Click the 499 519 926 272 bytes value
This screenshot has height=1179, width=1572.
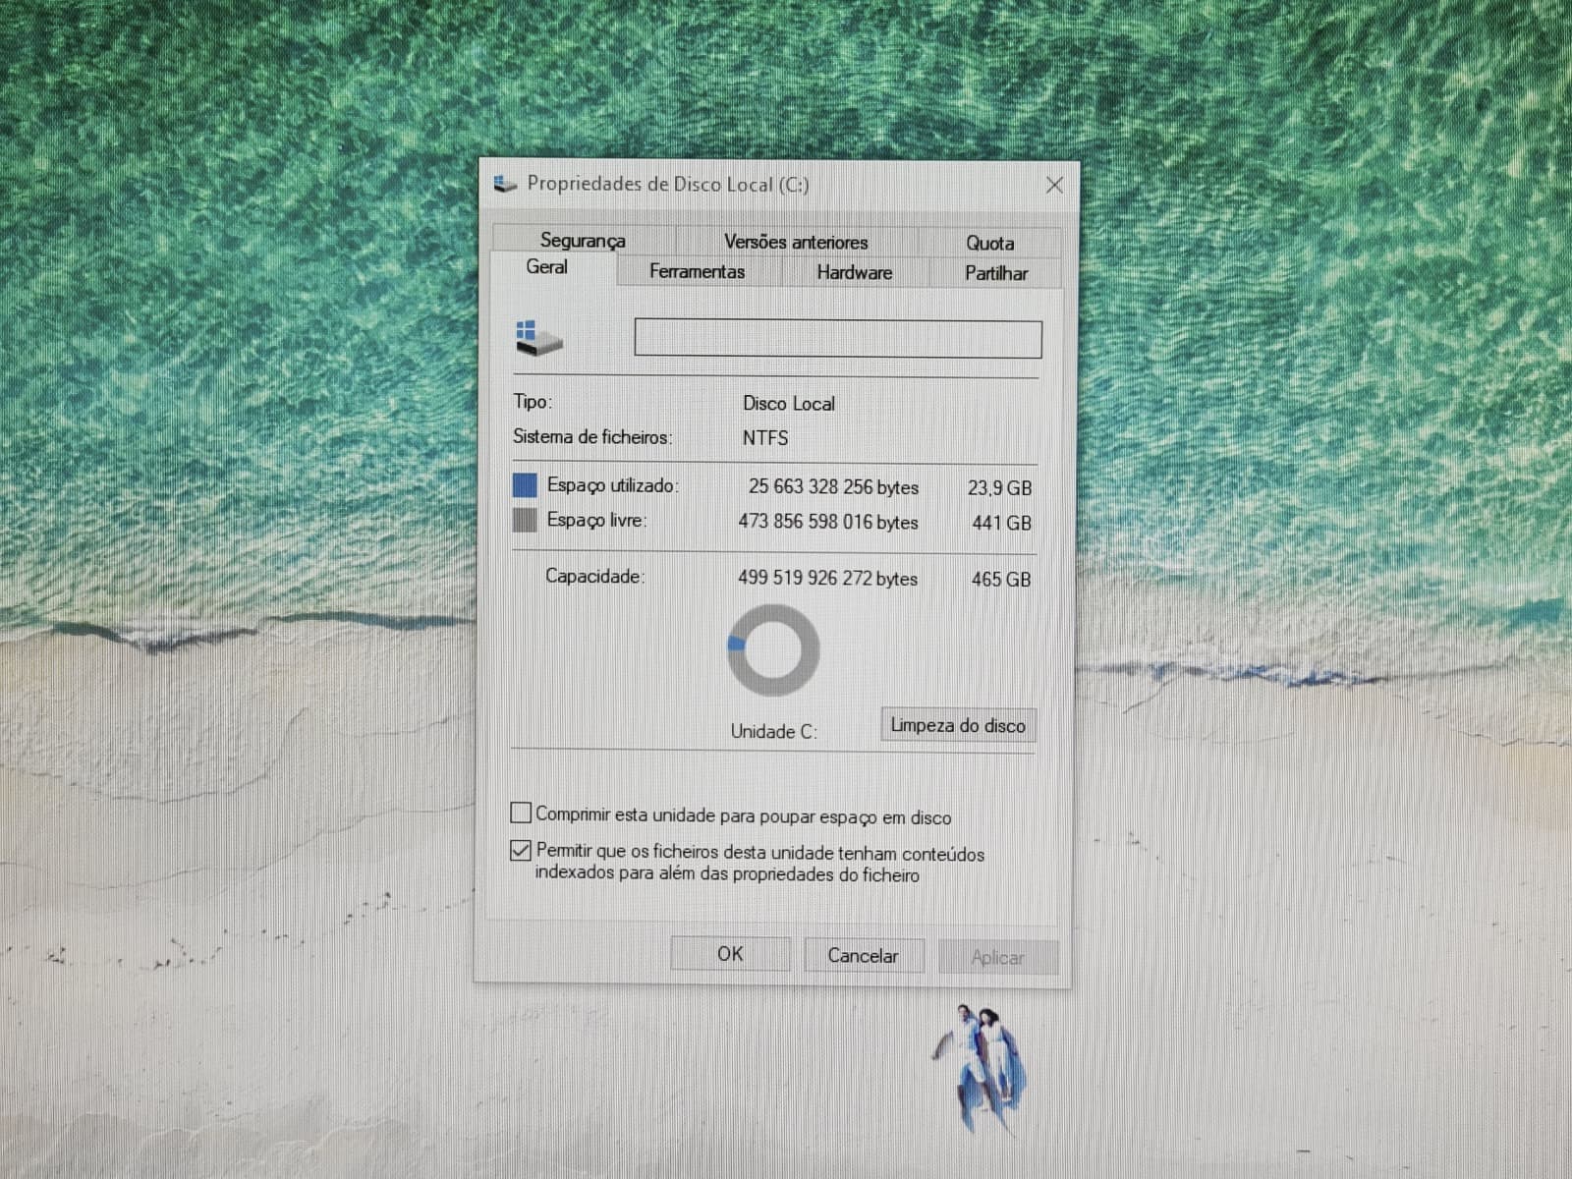tap(827, 578)
